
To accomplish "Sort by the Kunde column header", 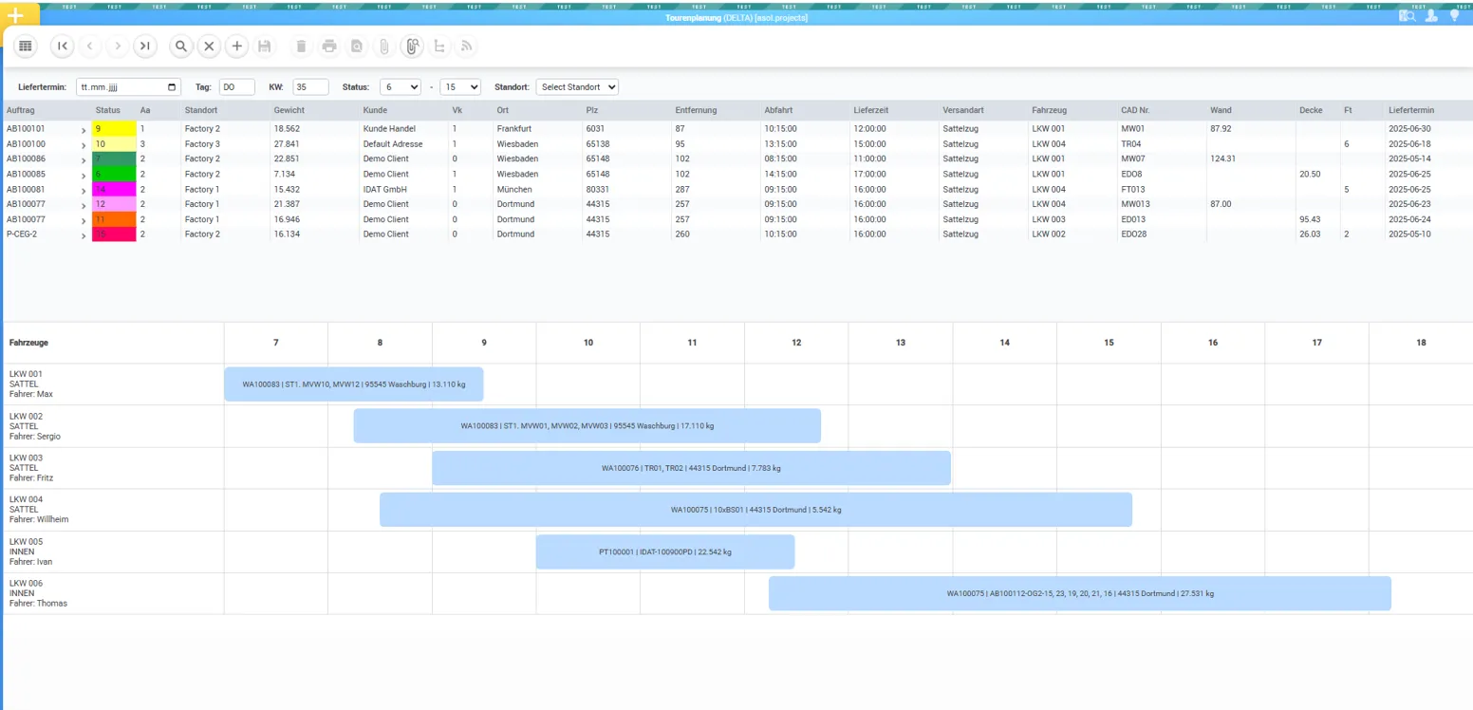I will pos(375,110).
